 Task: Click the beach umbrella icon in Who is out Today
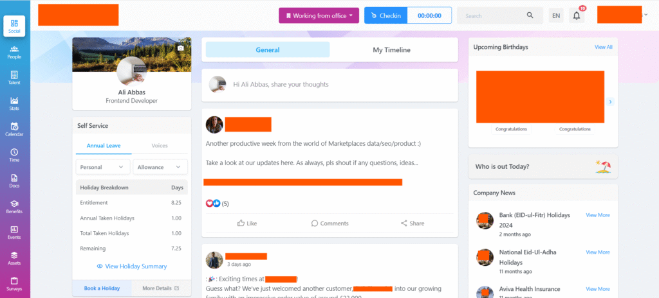pos(603,166)
